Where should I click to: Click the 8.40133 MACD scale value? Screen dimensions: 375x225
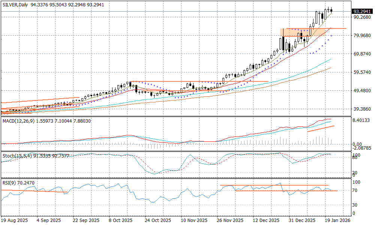coord(362,120)
